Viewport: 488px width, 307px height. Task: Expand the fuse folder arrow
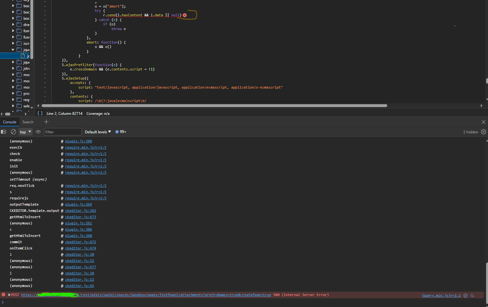(13, 37)
